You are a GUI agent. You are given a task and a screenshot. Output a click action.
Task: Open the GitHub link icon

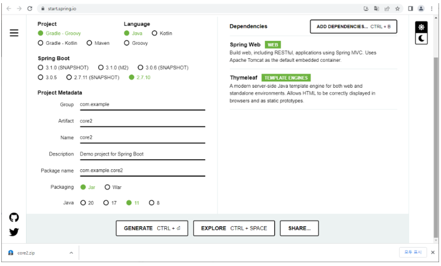pyautogui.click(x=14, y=217)
